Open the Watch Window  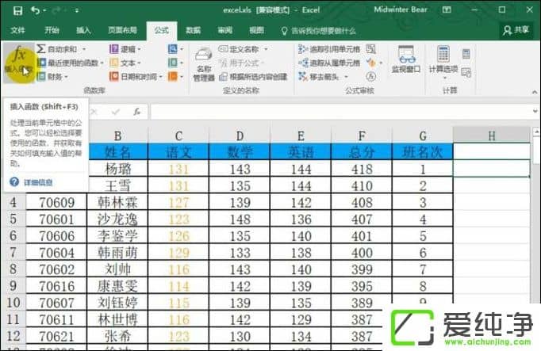click(406, 59)
